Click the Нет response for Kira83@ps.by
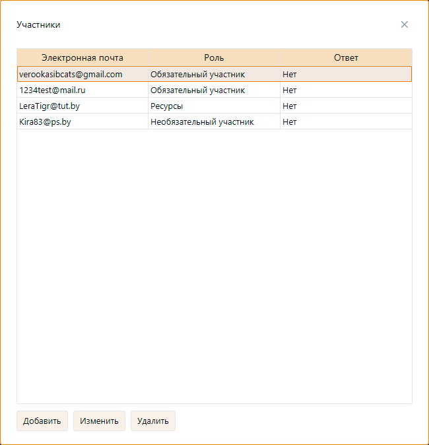429x445 pixels. coord(290,121)
